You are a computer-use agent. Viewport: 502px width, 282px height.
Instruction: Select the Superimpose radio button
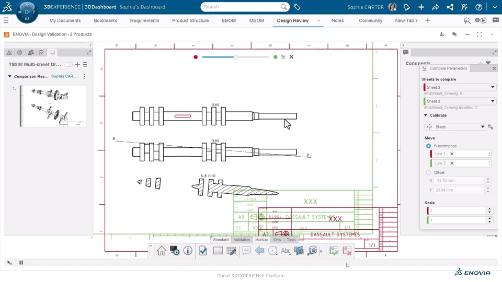428,146
